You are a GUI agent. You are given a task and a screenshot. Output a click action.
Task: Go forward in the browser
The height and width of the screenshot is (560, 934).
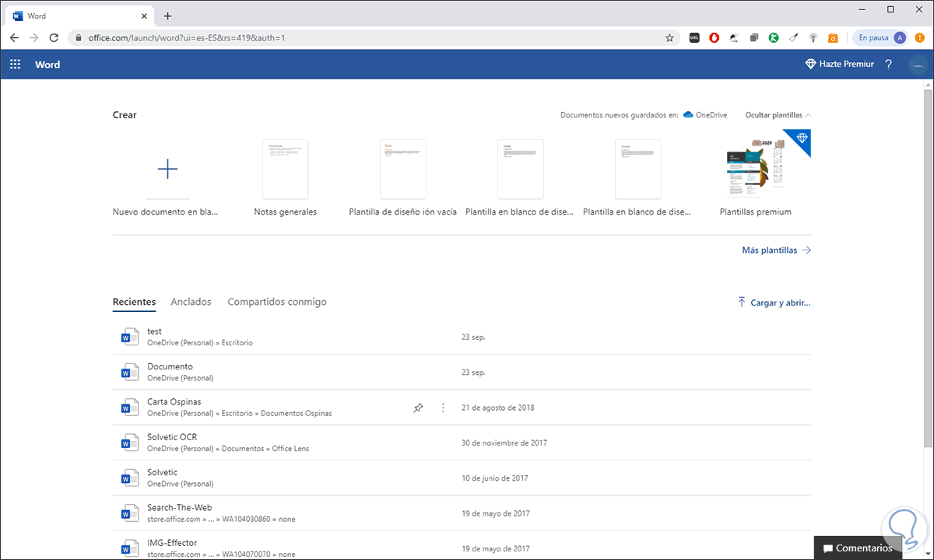pyautogui.click(x=34, y=37)
